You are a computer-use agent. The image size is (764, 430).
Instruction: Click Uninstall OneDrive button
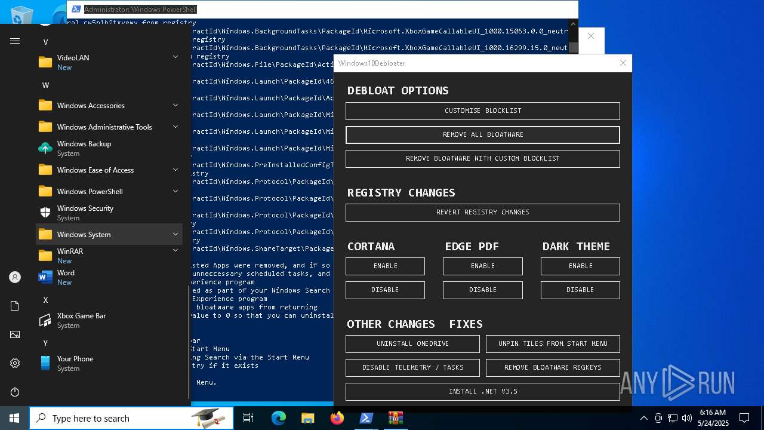412,344
